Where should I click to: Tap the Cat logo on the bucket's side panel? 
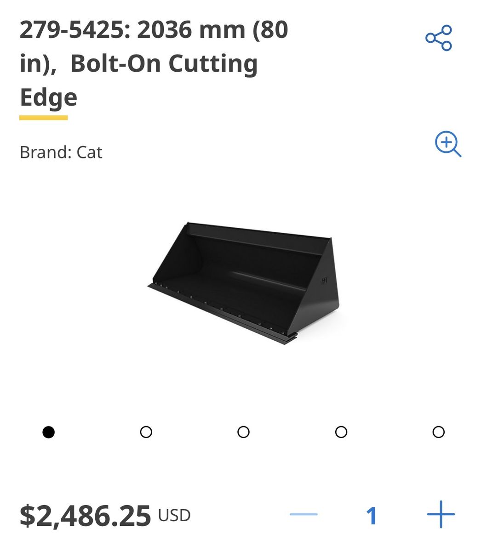[x=324, y=280]
